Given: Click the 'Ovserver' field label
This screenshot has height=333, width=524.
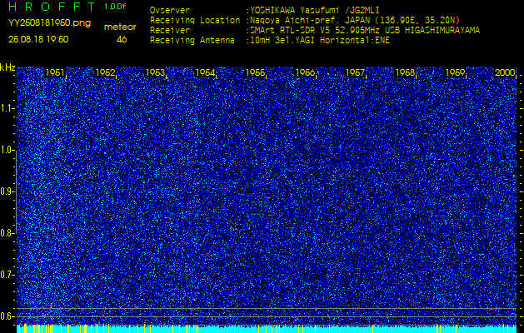Looking at the screenshot, I should coord(170,10).
